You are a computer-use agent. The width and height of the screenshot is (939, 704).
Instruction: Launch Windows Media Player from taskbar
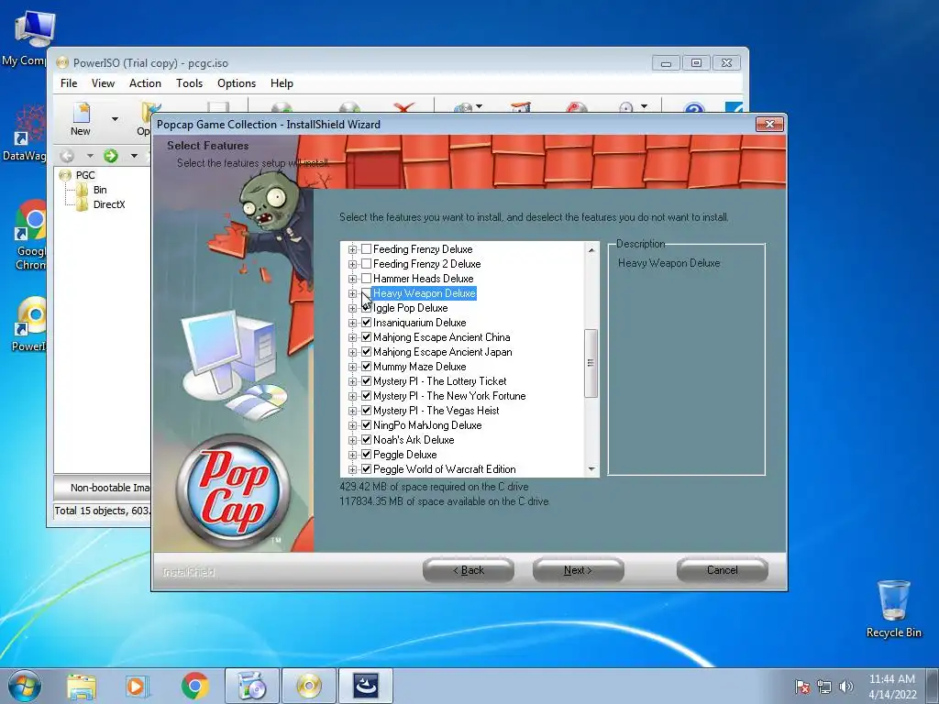tap(138, 686)
